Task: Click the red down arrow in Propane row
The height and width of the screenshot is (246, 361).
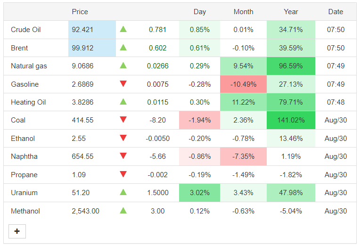Action: tap(123, 174)
